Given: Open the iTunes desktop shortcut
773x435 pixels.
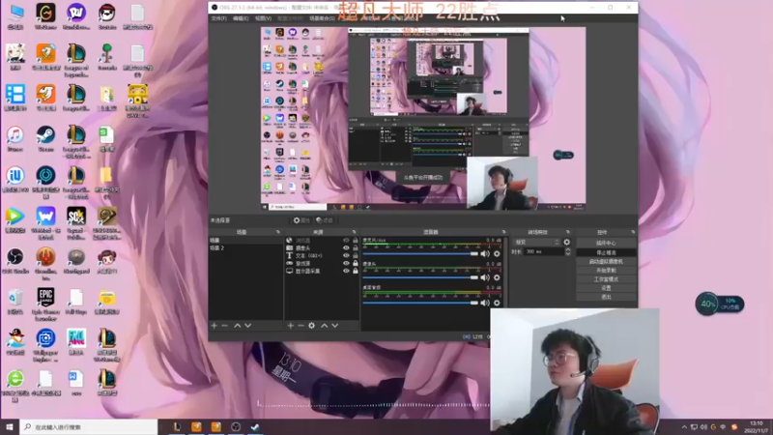Looking at the screenshot, I should (x=15, y=138).
